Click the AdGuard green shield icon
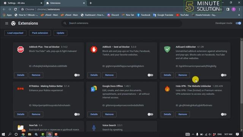The image size is (243, 137). coord(167,49)
